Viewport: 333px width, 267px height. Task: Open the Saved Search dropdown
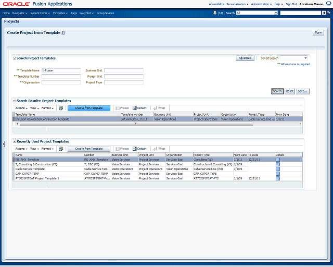(294, 58)
